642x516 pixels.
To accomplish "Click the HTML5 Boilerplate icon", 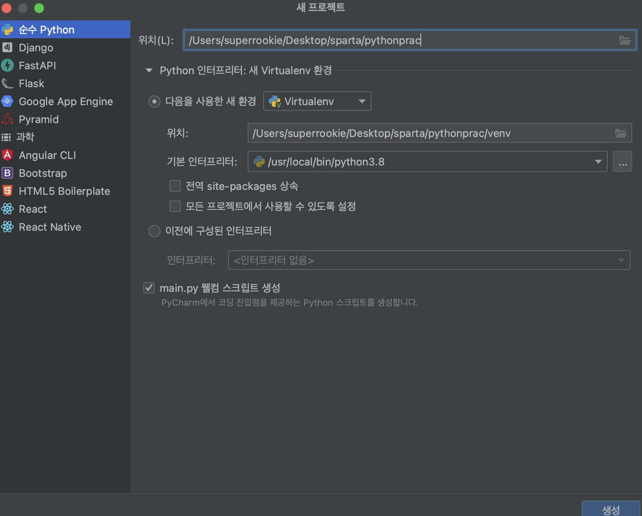I will tap(7, 191).
